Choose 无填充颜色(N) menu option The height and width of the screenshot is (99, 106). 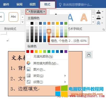[47, 57]
